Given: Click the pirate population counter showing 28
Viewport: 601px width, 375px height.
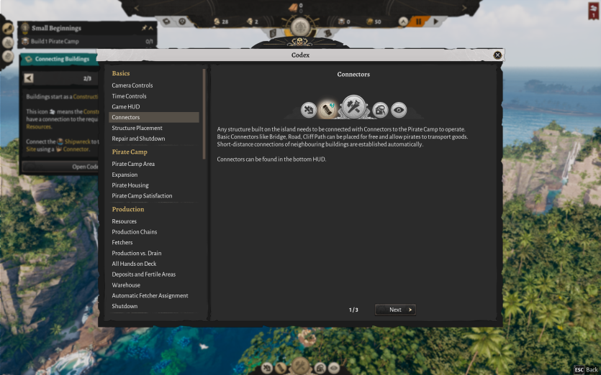Looking at the screenshot, I should [x=221, y=22].
